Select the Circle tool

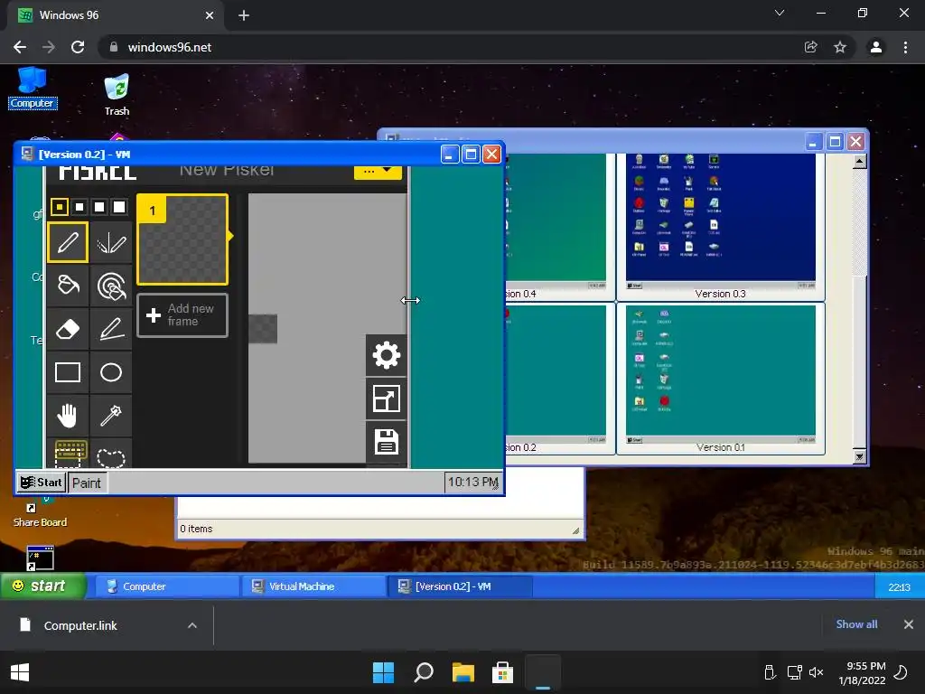coord(111,372)
